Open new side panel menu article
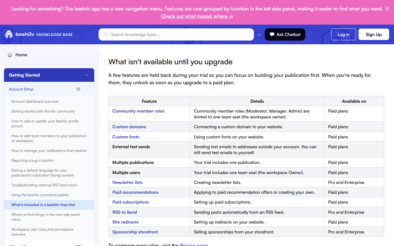394x246 pixels. tap(46, 217)
